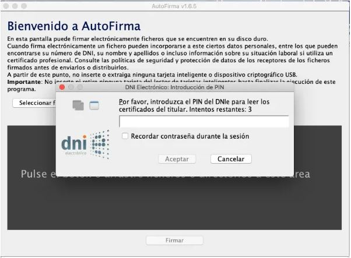Click the AutoFirma window grey minimize button
351x258 pixels.
coord(15,6)
